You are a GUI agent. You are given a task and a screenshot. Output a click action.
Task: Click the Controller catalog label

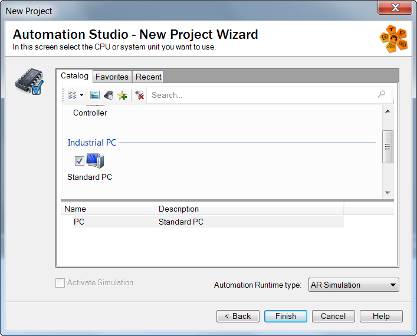click(x=90, y=113)
